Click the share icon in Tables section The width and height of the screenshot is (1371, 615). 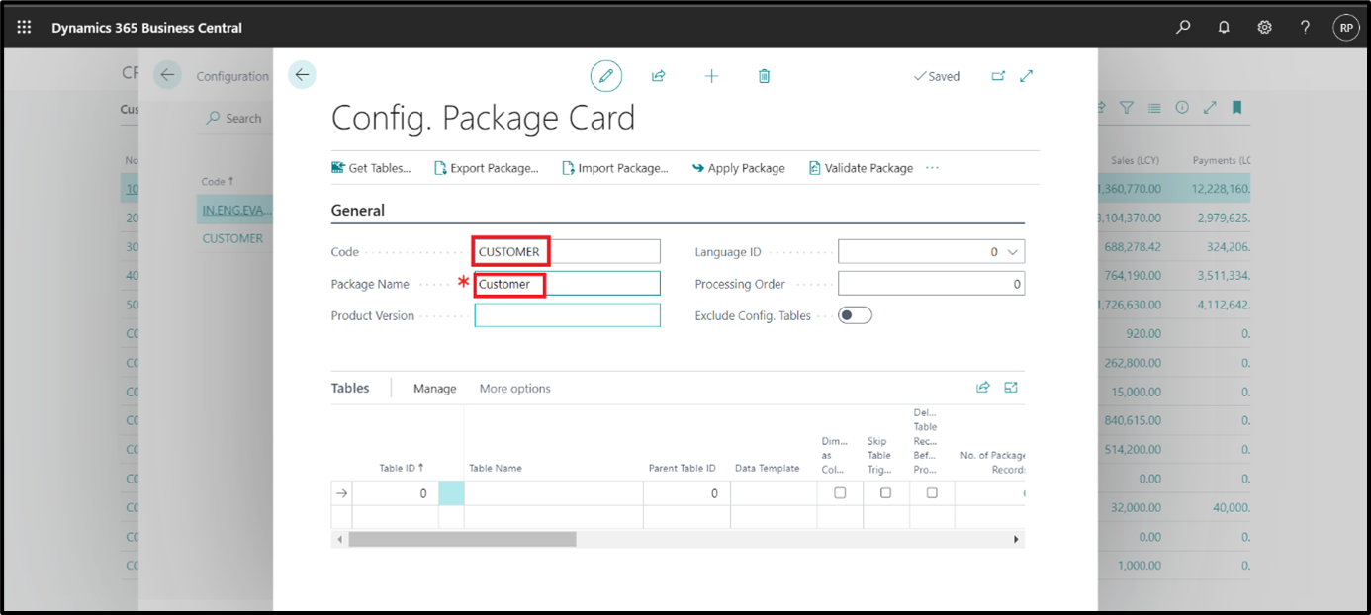pos(982,388)
